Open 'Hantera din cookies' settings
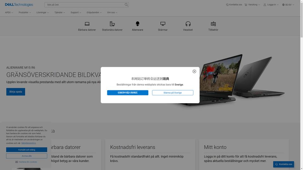The image size is (303, 170). (26, 162)
